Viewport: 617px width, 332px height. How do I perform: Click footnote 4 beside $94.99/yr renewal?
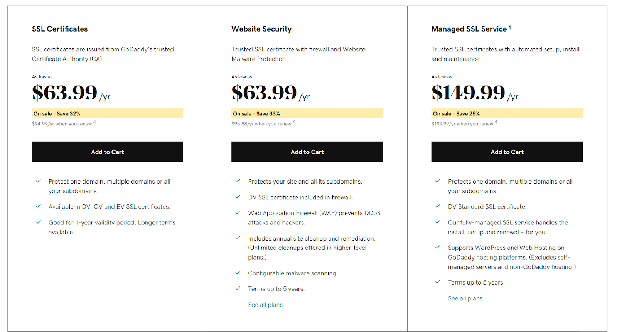pyautogui.click(x=94, y=122)
